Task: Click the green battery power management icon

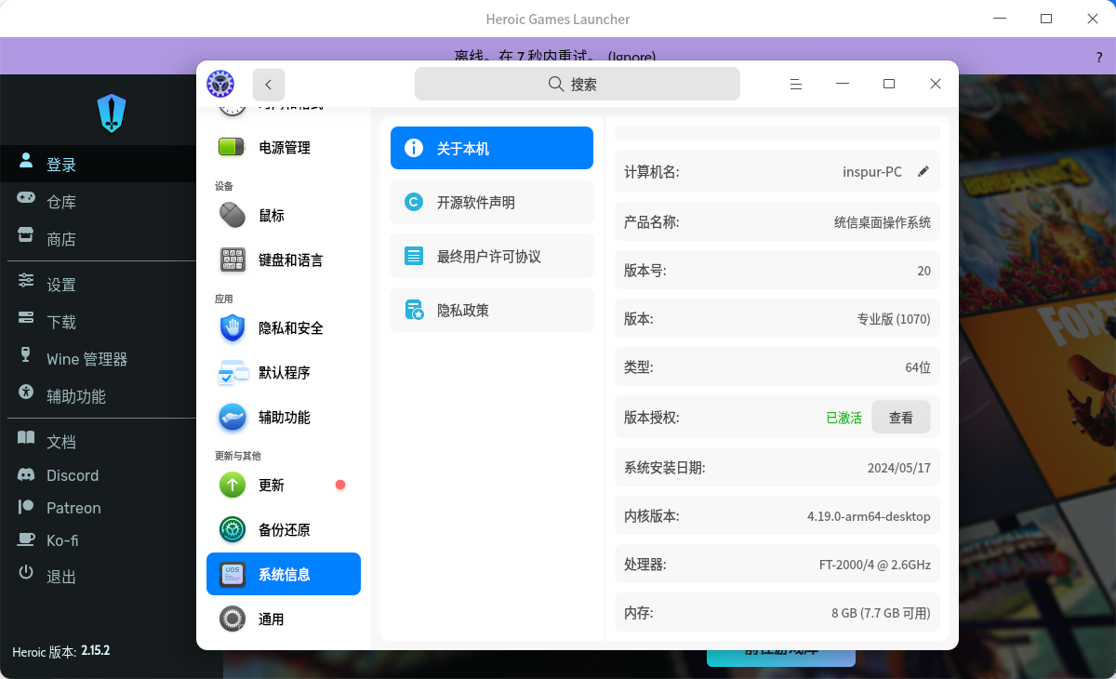Action: click(x=232, y=147)
